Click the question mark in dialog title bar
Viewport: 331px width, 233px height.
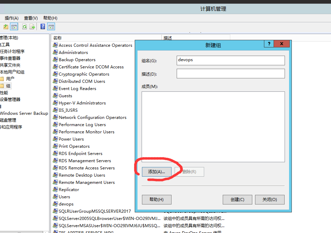[269, 44]
